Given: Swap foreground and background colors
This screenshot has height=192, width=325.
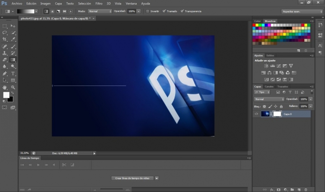Looking at the screenshot, I should [12, 93].
